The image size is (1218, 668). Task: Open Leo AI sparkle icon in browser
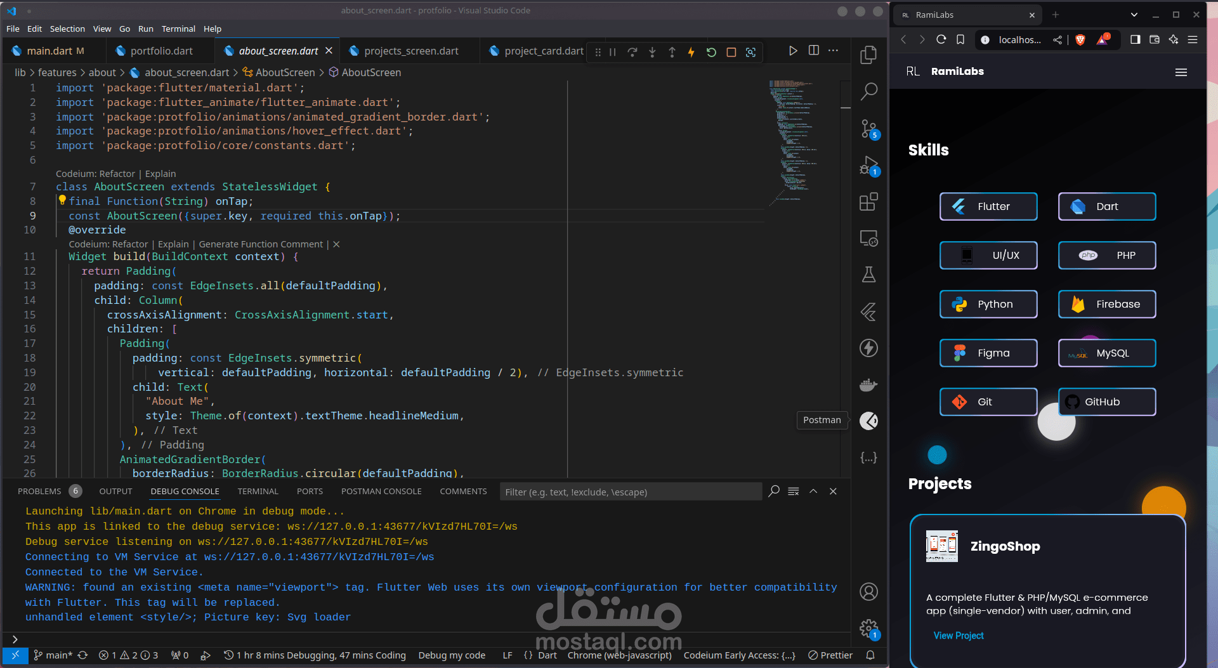tap(1174, 39)
